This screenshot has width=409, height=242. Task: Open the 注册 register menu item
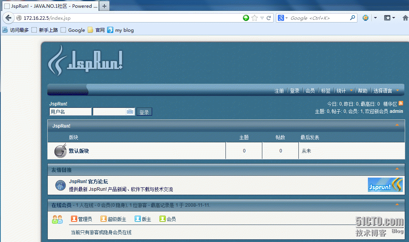pos(279,91)
